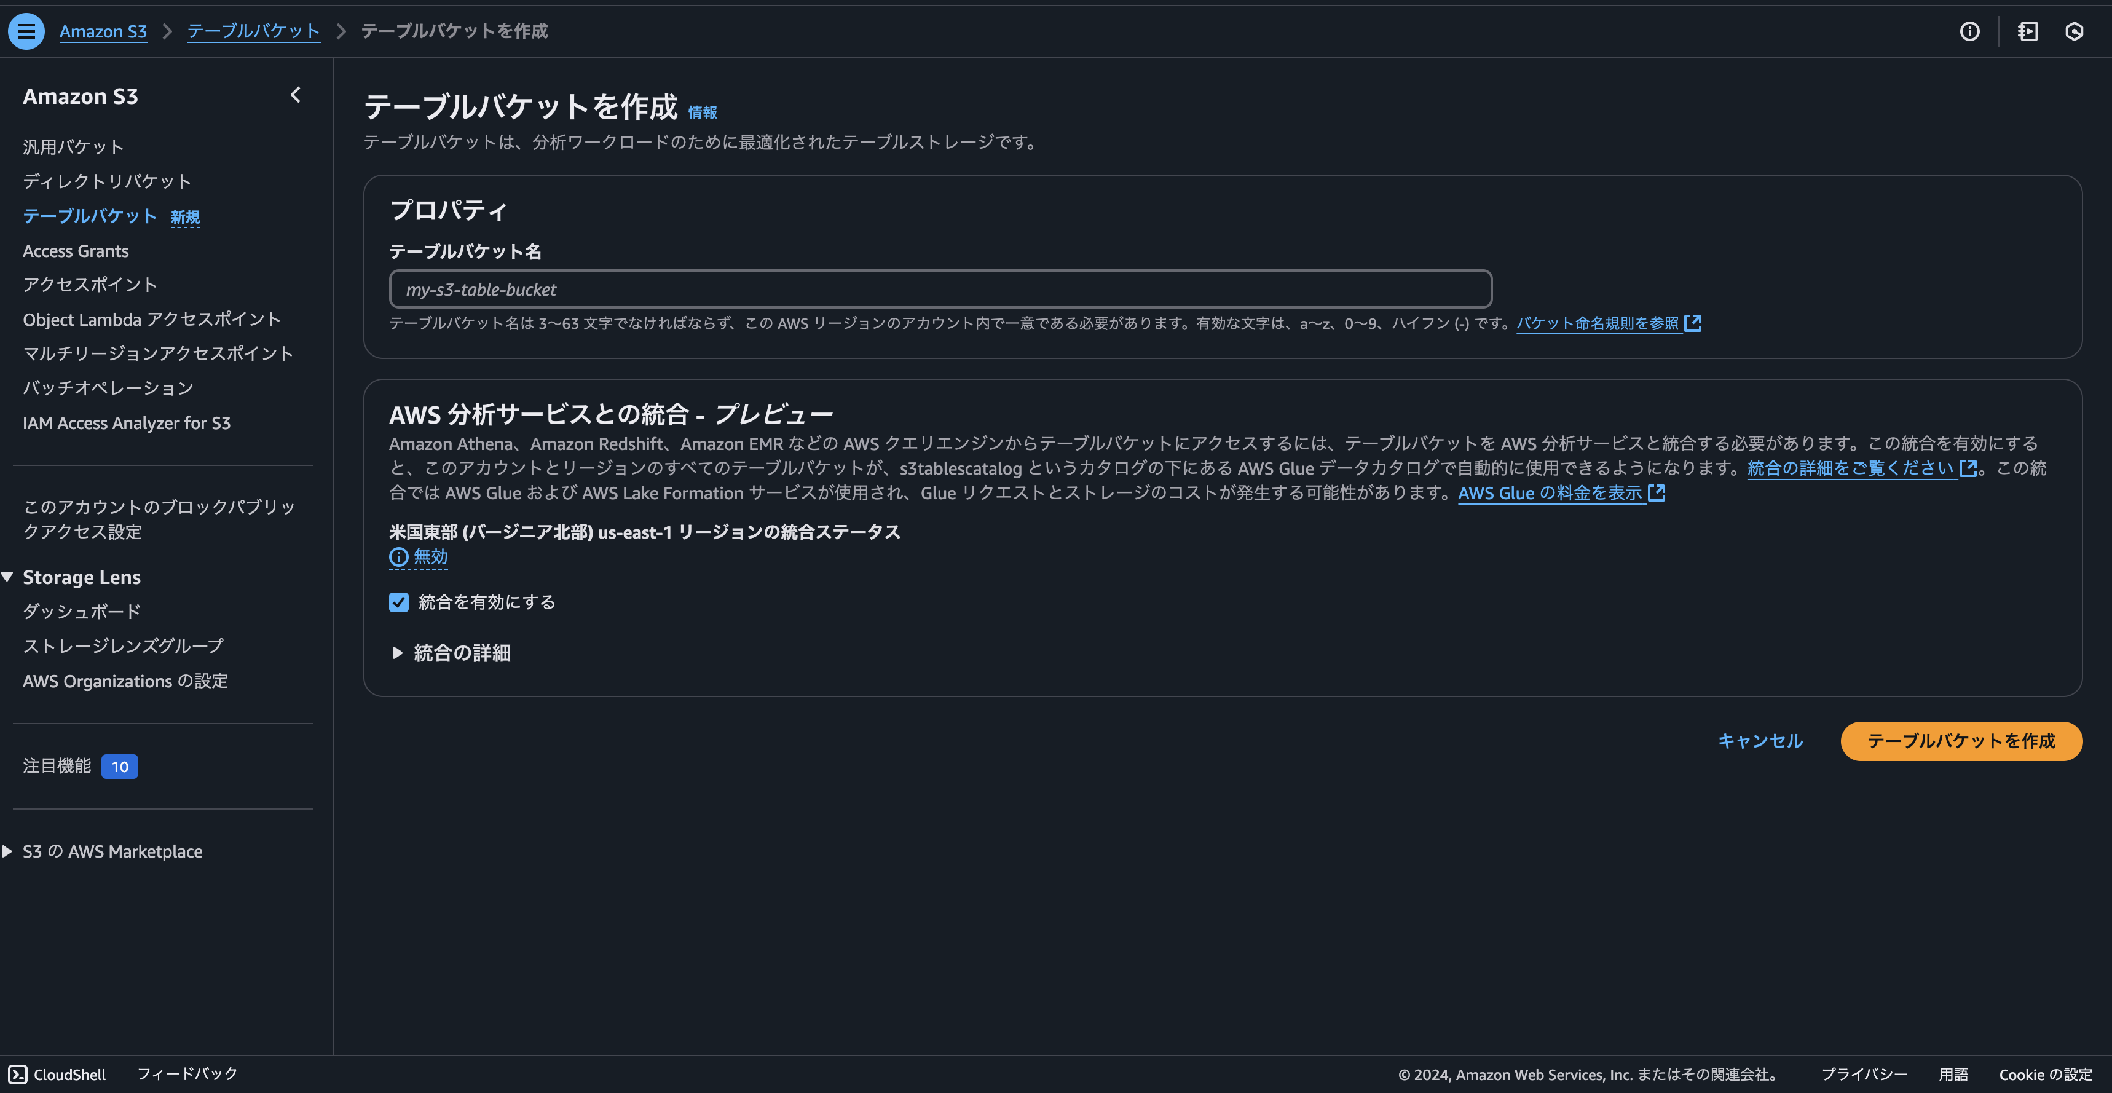Click the integration status info icon

click(x=398, y=557)
